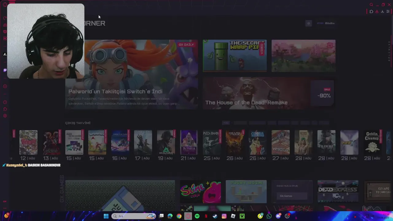Open the pink Minecraft landscape card

pos(303,56)
